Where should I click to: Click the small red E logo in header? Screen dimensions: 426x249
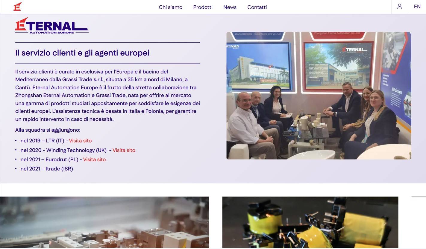point(18,7)
